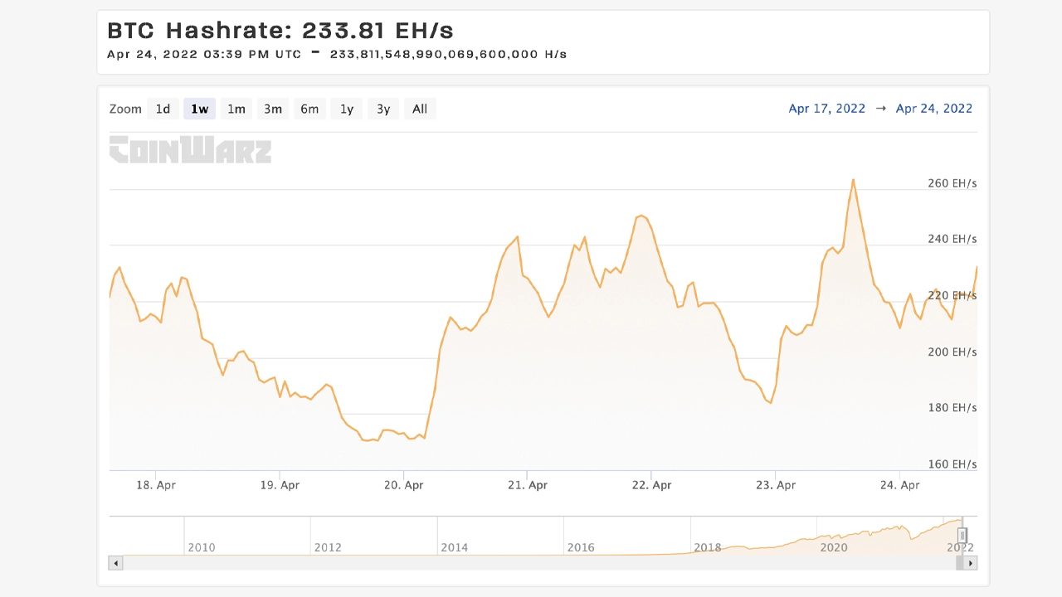Image resolution: width=1062 pixels, height=597 pixels.
Task: Click the hashrate peak near 260 EH/s
Action: coord(853,179)
